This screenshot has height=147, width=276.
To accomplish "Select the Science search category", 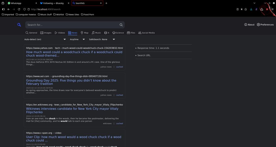I will coord(118,33).
